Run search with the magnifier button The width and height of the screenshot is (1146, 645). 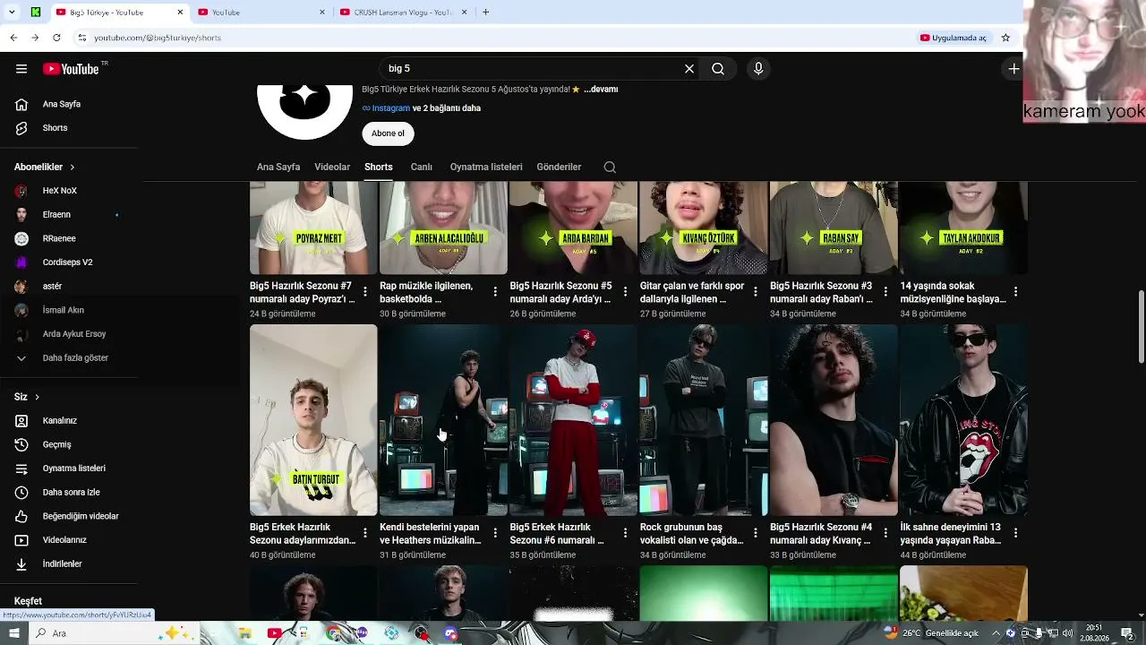pos(718,69)
